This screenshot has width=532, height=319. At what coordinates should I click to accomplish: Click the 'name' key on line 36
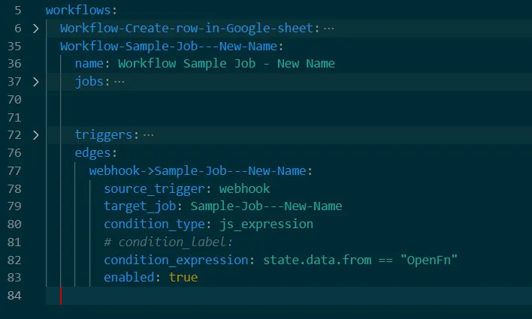tap(89, 64)
